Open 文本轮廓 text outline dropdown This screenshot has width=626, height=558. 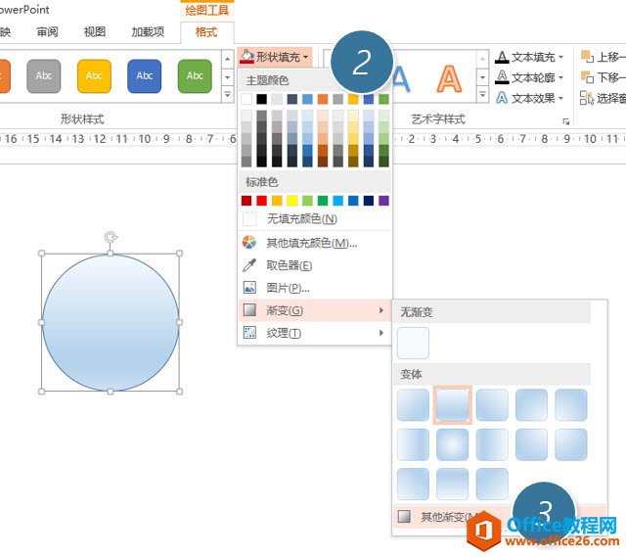point(529,77)
